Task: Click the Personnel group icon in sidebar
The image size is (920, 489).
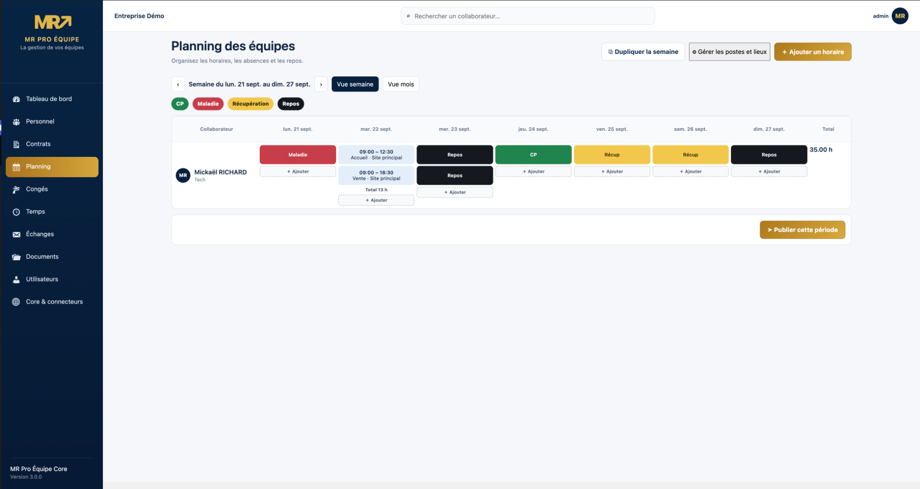Action: [x=16, y=122]
